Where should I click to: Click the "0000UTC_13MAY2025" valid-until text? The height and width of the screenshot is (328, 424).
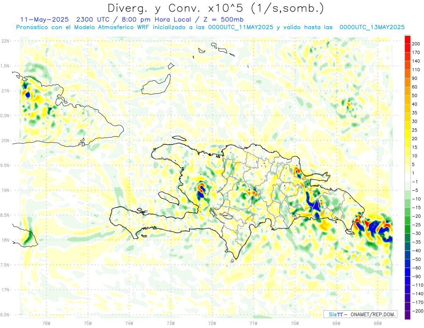coord(372,27)
